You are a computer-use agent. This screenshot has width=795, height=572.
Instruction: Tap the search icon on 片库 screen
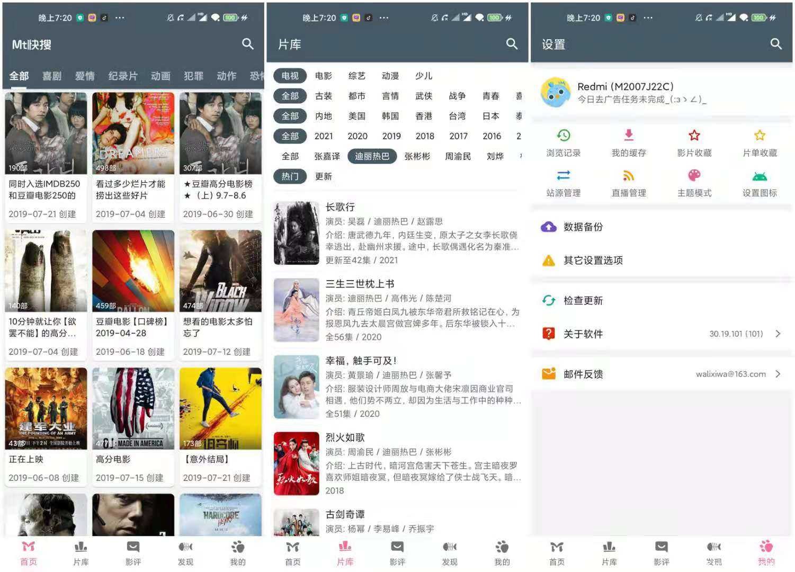point(512,44)
